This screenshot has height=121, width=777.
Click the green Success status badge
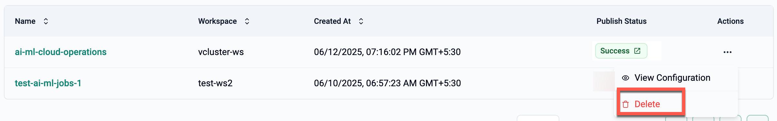(621, 51)
